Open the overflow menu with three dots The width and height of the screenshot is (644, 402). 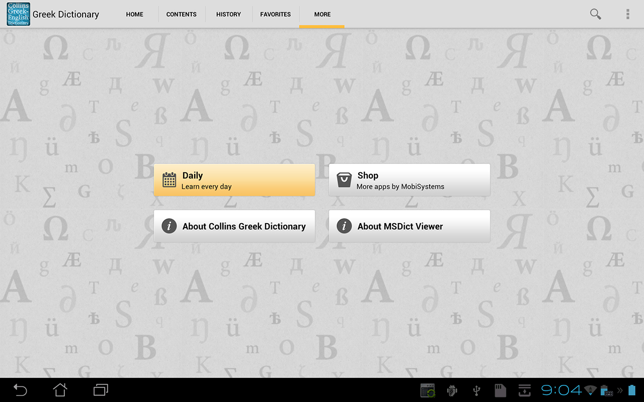pos(628,14)
